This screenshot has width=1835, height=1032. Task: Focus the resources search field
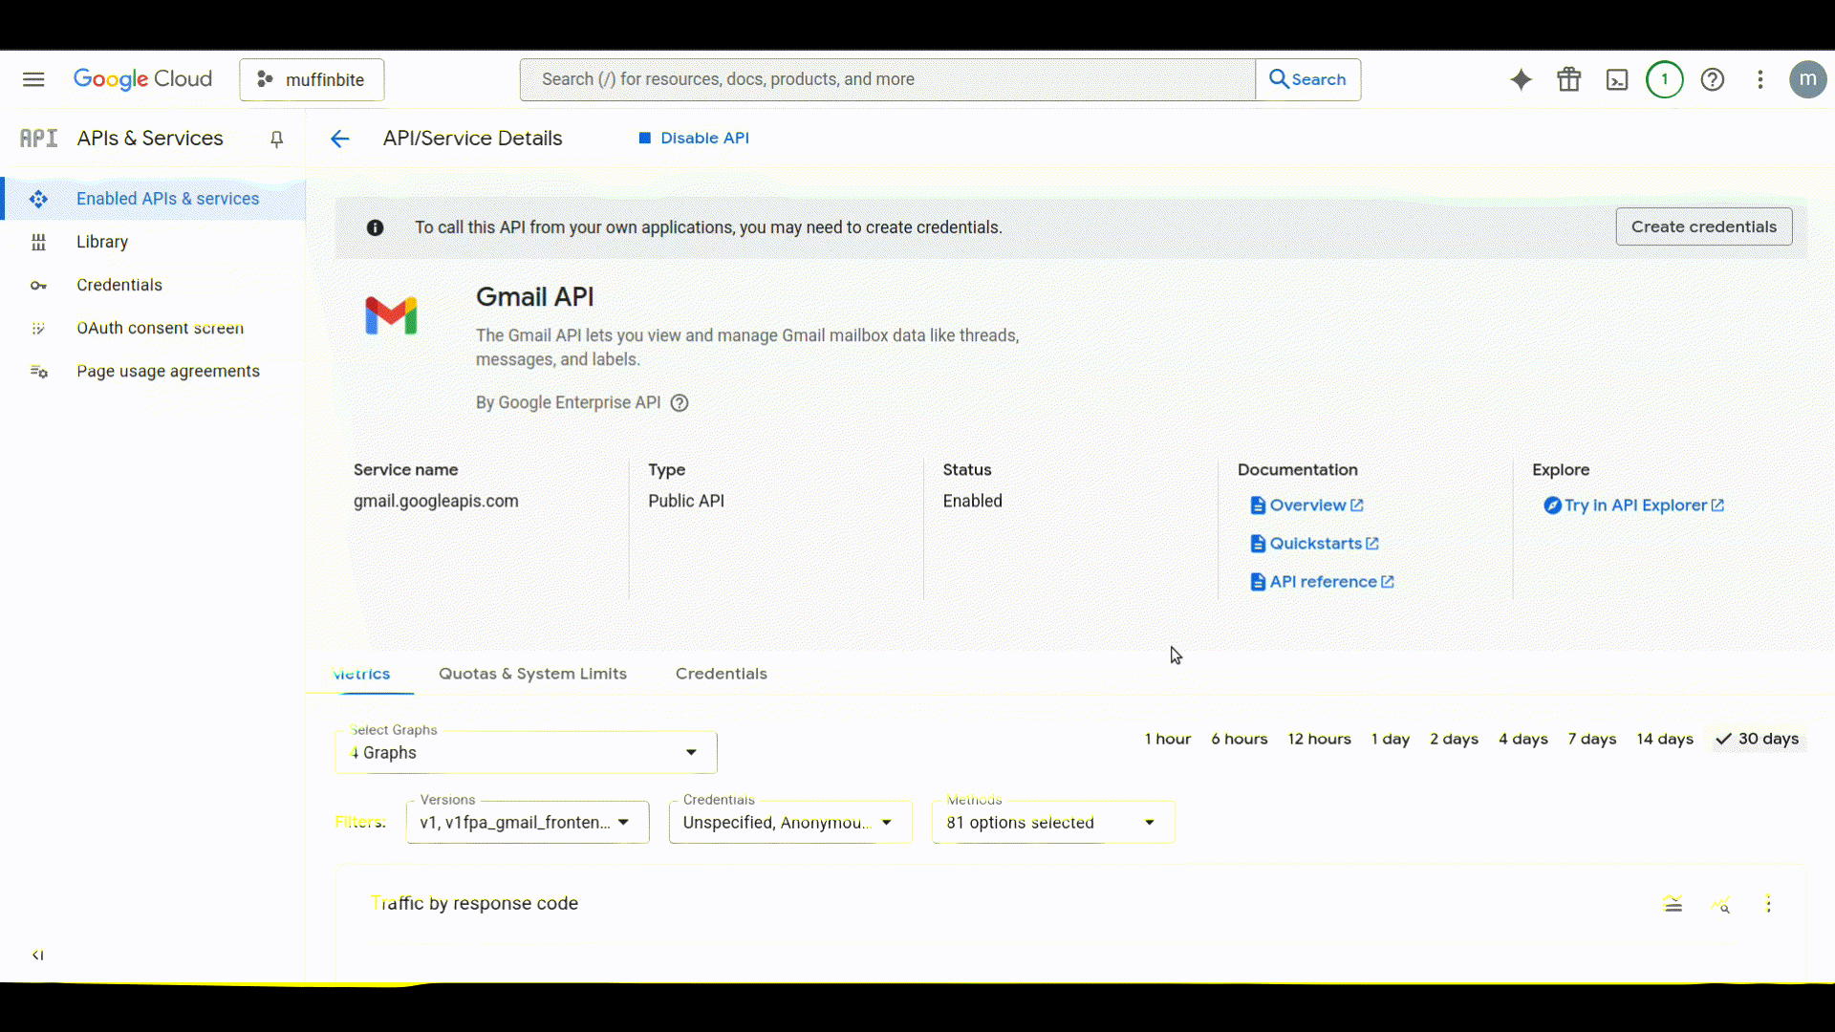(887, 79)
